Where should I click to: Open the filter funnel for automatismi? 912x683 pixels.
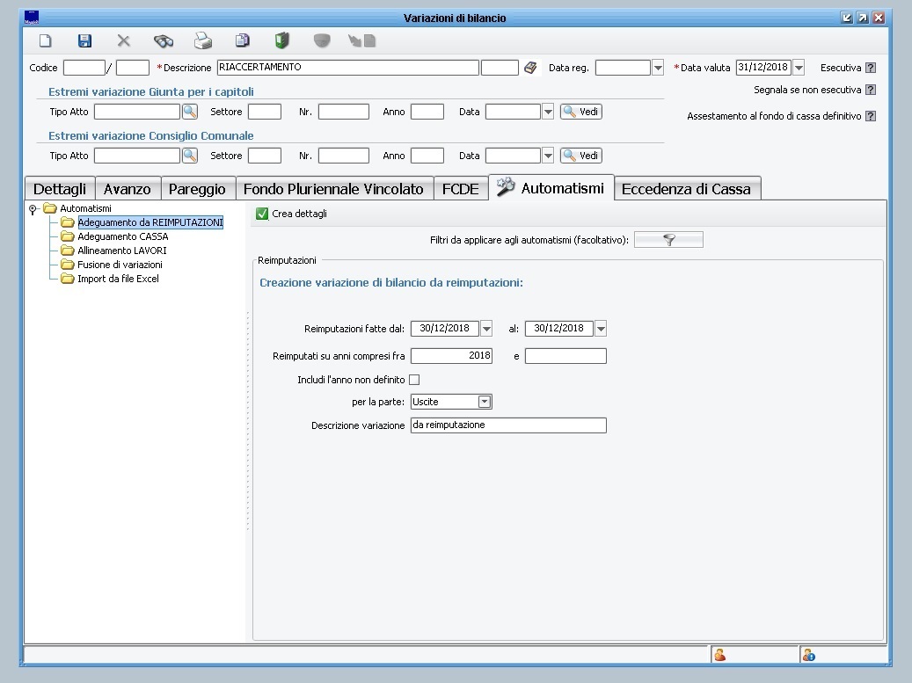(668, 240)
